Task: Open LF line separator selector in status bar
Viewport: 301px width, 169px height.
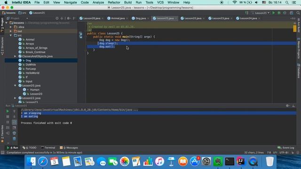Action: [275, 153]
